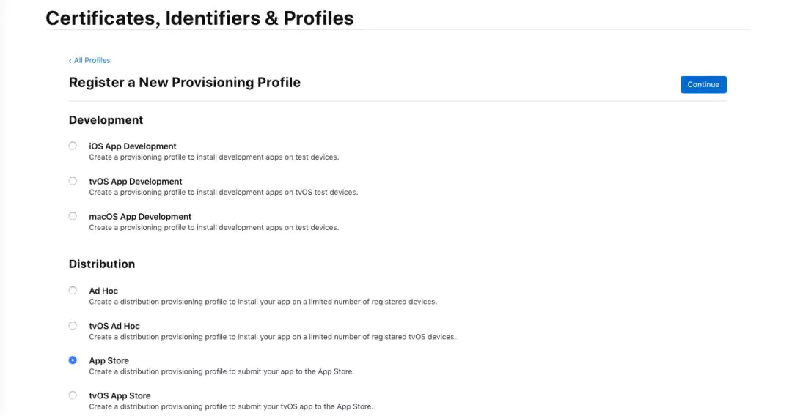
Task: Click the Development section heading
Action: [106, 120]
